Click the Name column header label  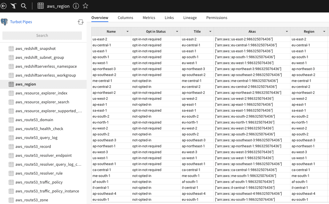click(111, 31)
